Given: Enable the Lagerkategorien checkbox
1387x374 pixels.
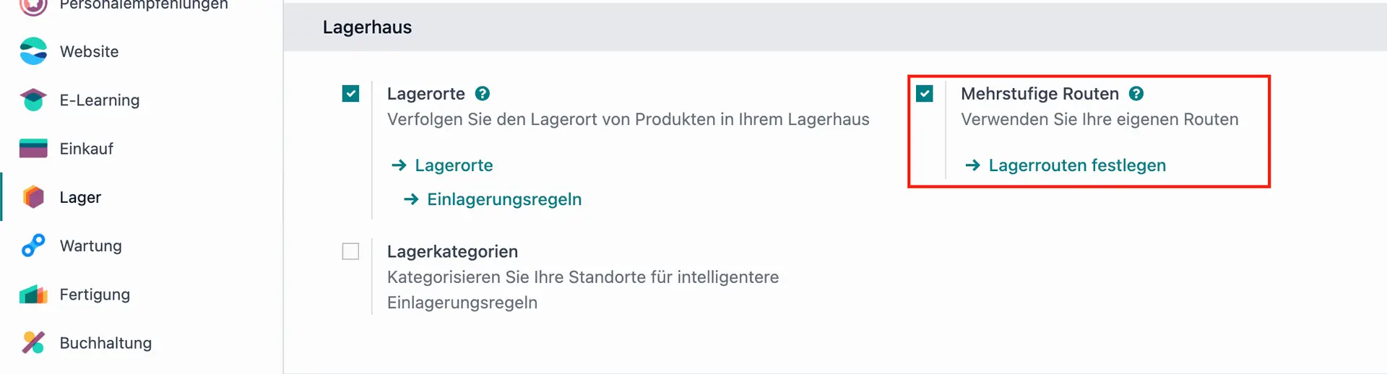Looking at the screenshot, I should [x=350, y=251].
